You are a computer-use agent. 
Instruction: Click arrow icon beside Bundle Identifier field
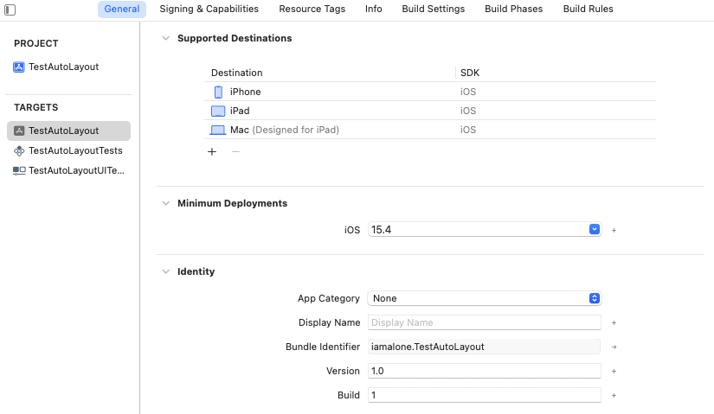(x=614, y=347)
